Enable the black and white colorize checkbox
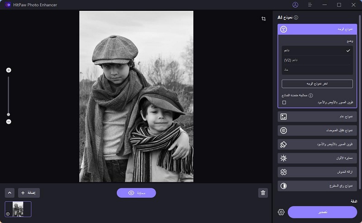 click(x=284, y=103)
